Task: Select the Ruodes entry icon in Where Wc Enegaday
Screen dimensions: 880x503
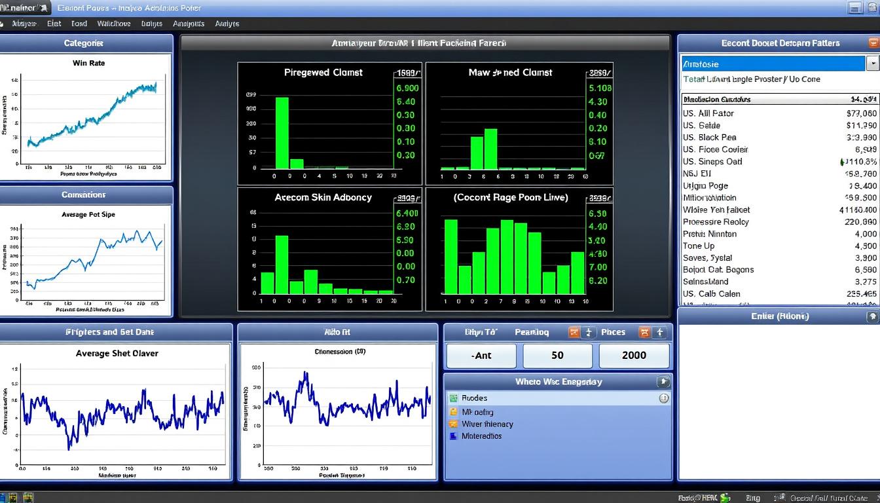Action: click(x=453, y=398)
